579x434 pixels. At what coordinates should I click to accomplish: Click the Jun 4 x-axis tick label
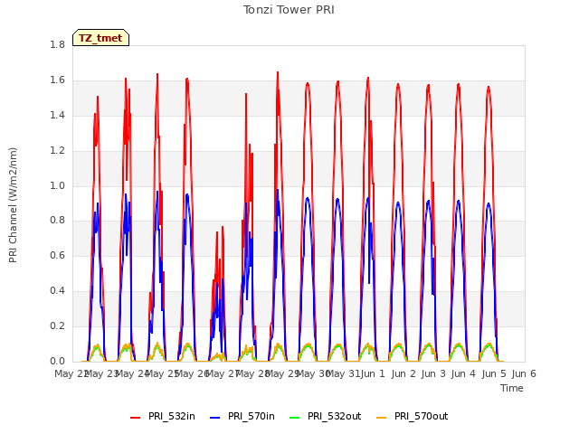(463, 373)
